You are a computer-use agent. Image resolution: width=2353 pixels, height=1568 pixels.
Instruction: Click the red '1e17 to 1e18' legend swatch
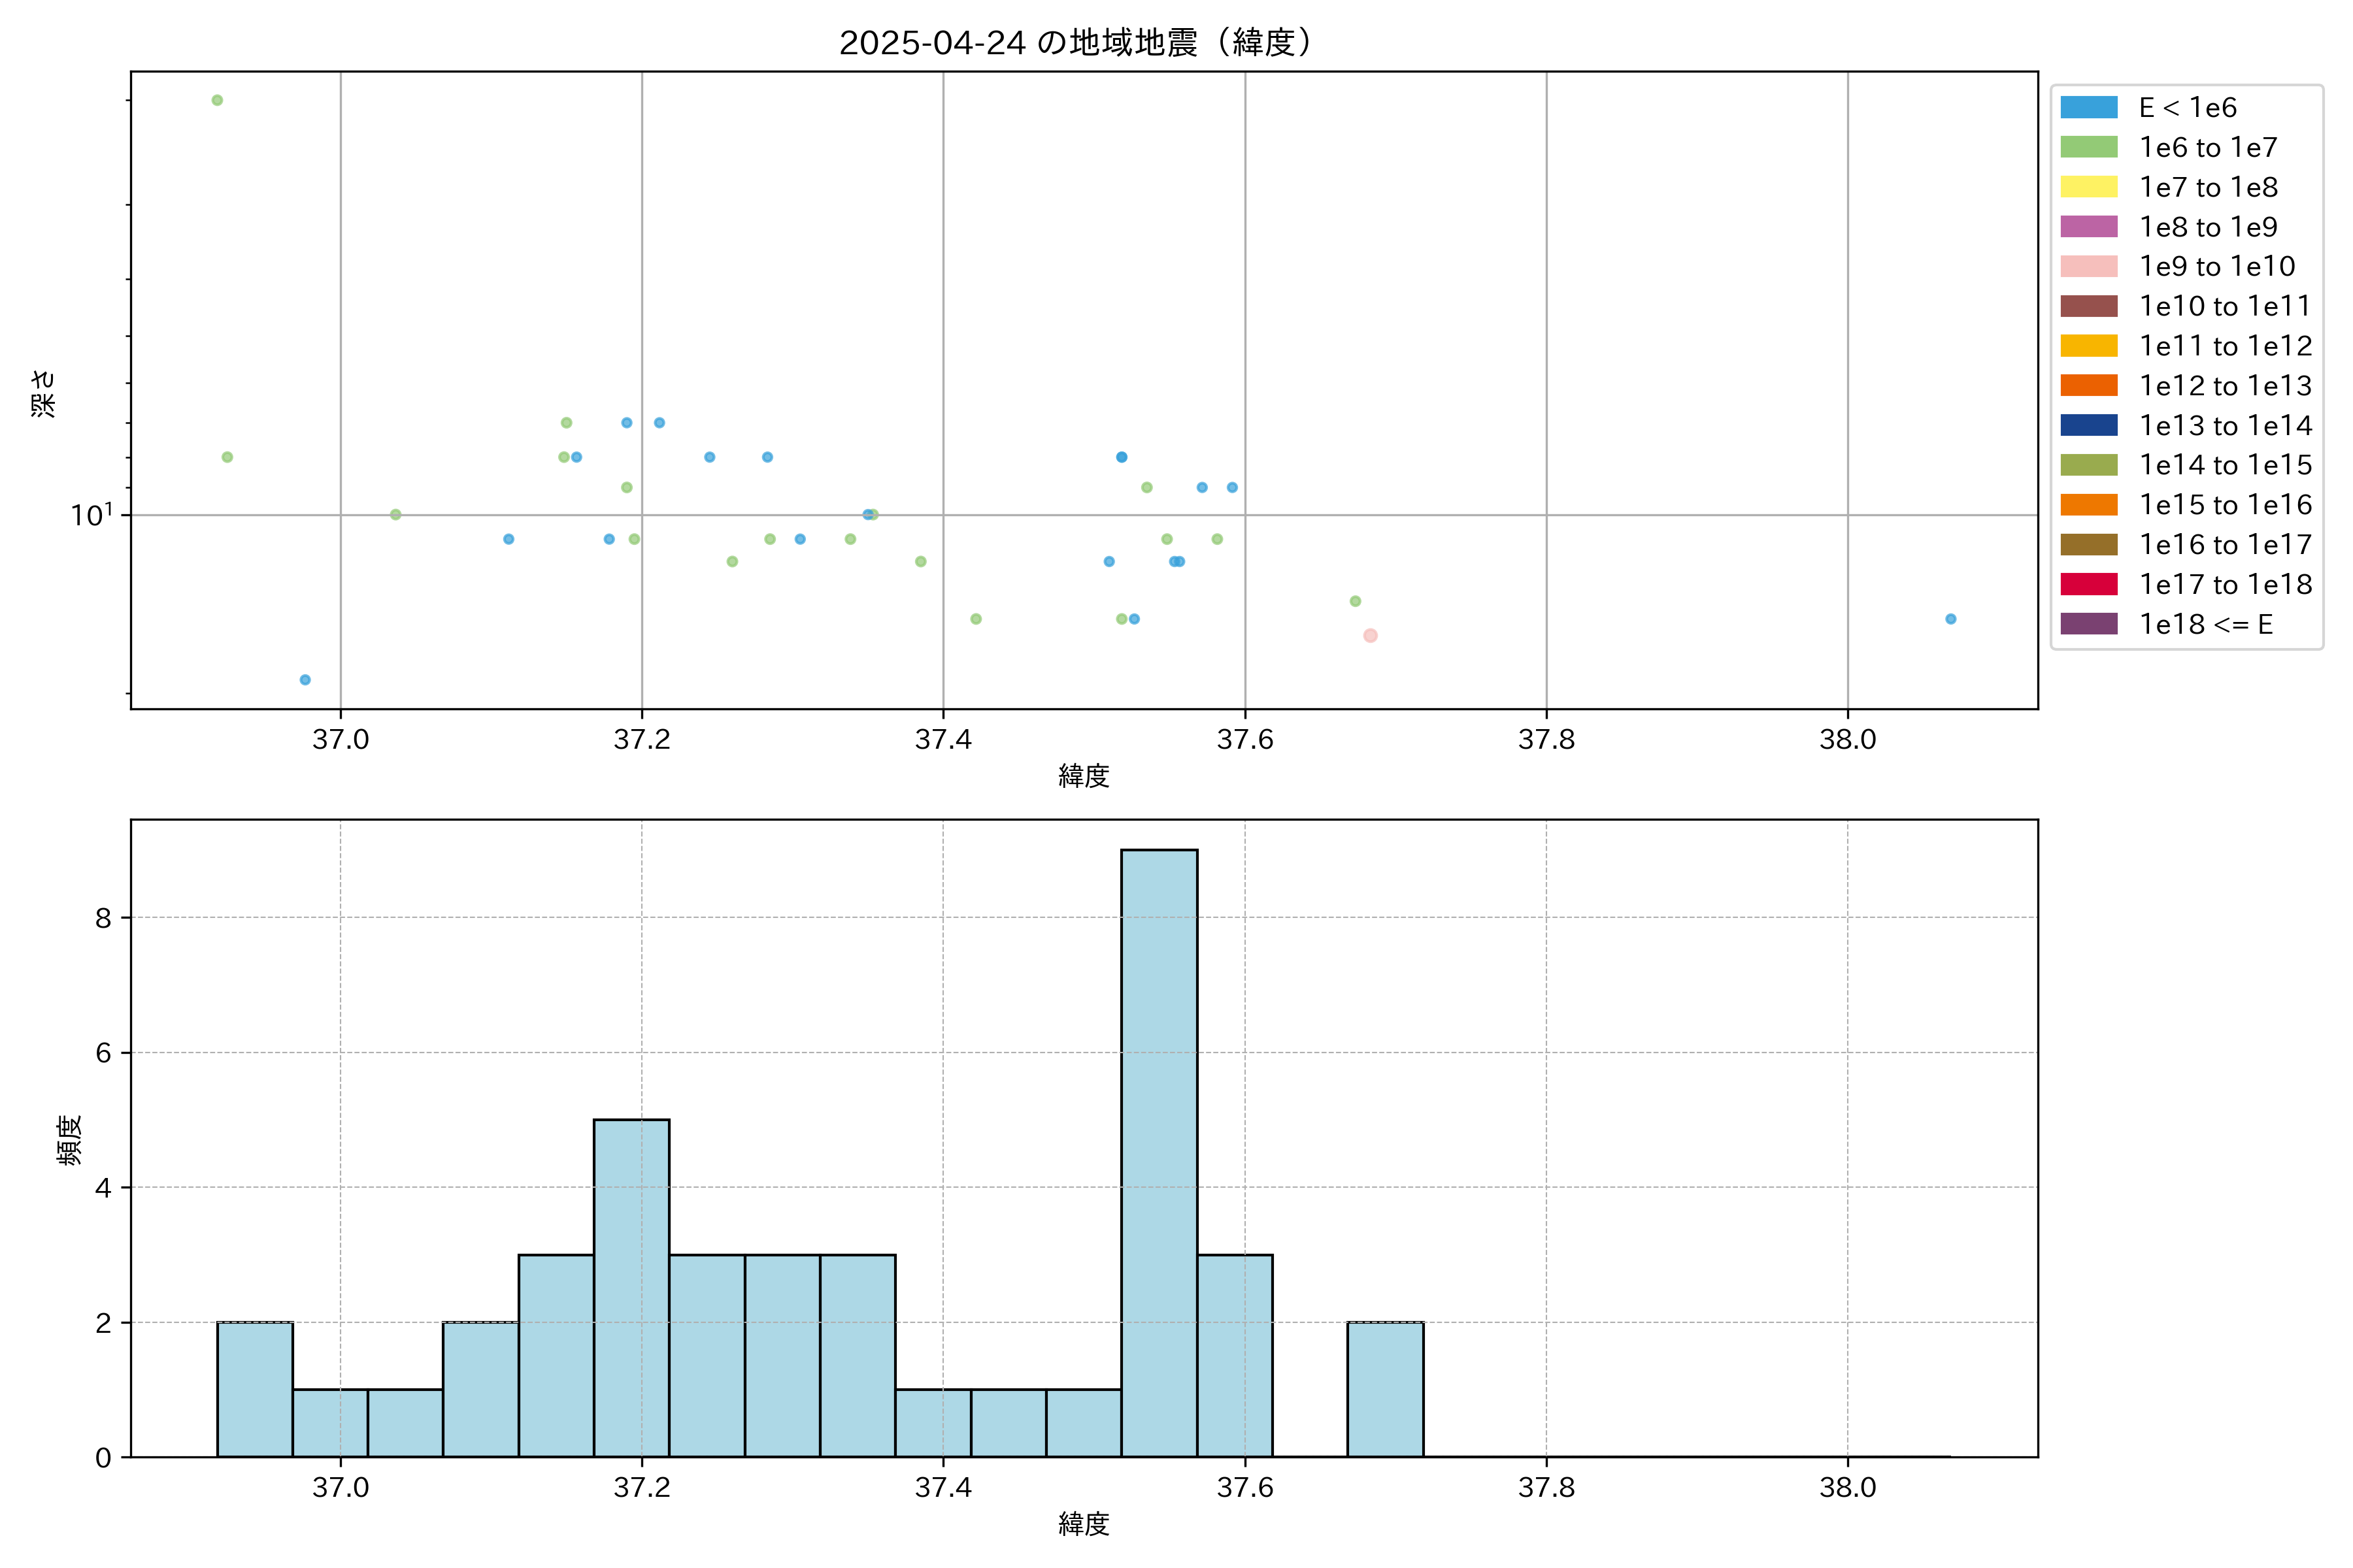click(x=2088, y=584)
